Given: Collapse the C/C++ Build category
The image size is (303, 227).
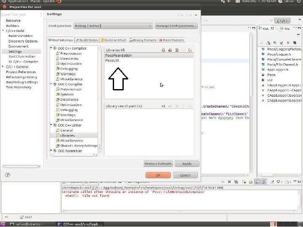Looking at the screenshot, I should tap(3, 31).
